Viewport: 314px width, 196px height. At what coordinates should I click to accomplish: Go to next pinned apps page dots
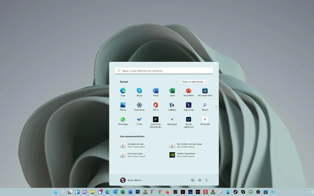(216, 107)
